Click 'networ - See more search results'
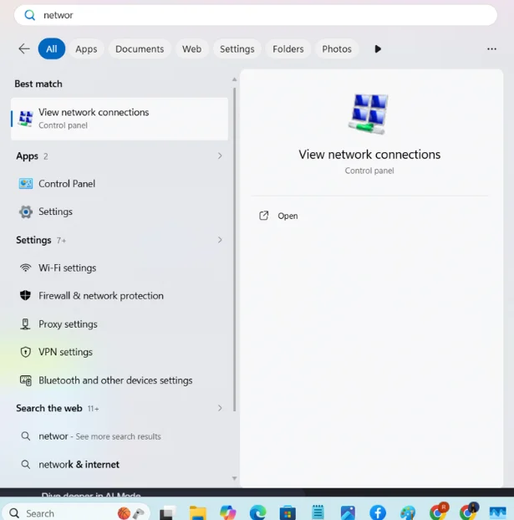 [120, 436]
